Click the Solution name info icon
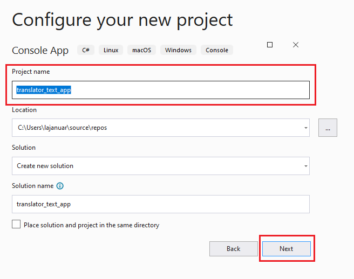Viewport: 354px width, 279px height. (x=60, y=186)
